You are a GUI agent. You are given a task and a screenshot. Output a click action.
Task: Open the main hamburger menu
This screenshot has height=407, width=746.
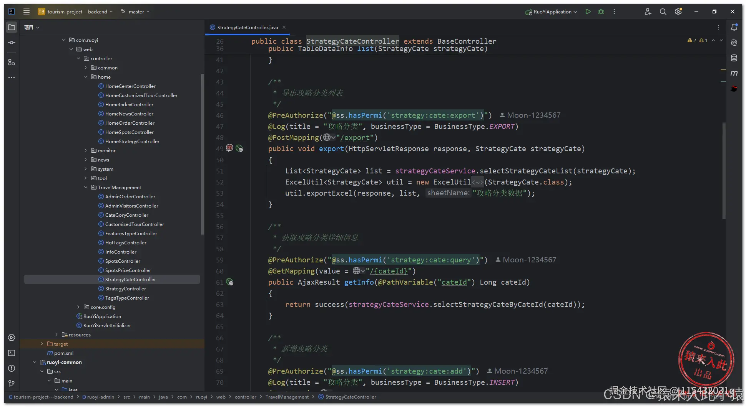pyautogui.click(x=26, y=12)
